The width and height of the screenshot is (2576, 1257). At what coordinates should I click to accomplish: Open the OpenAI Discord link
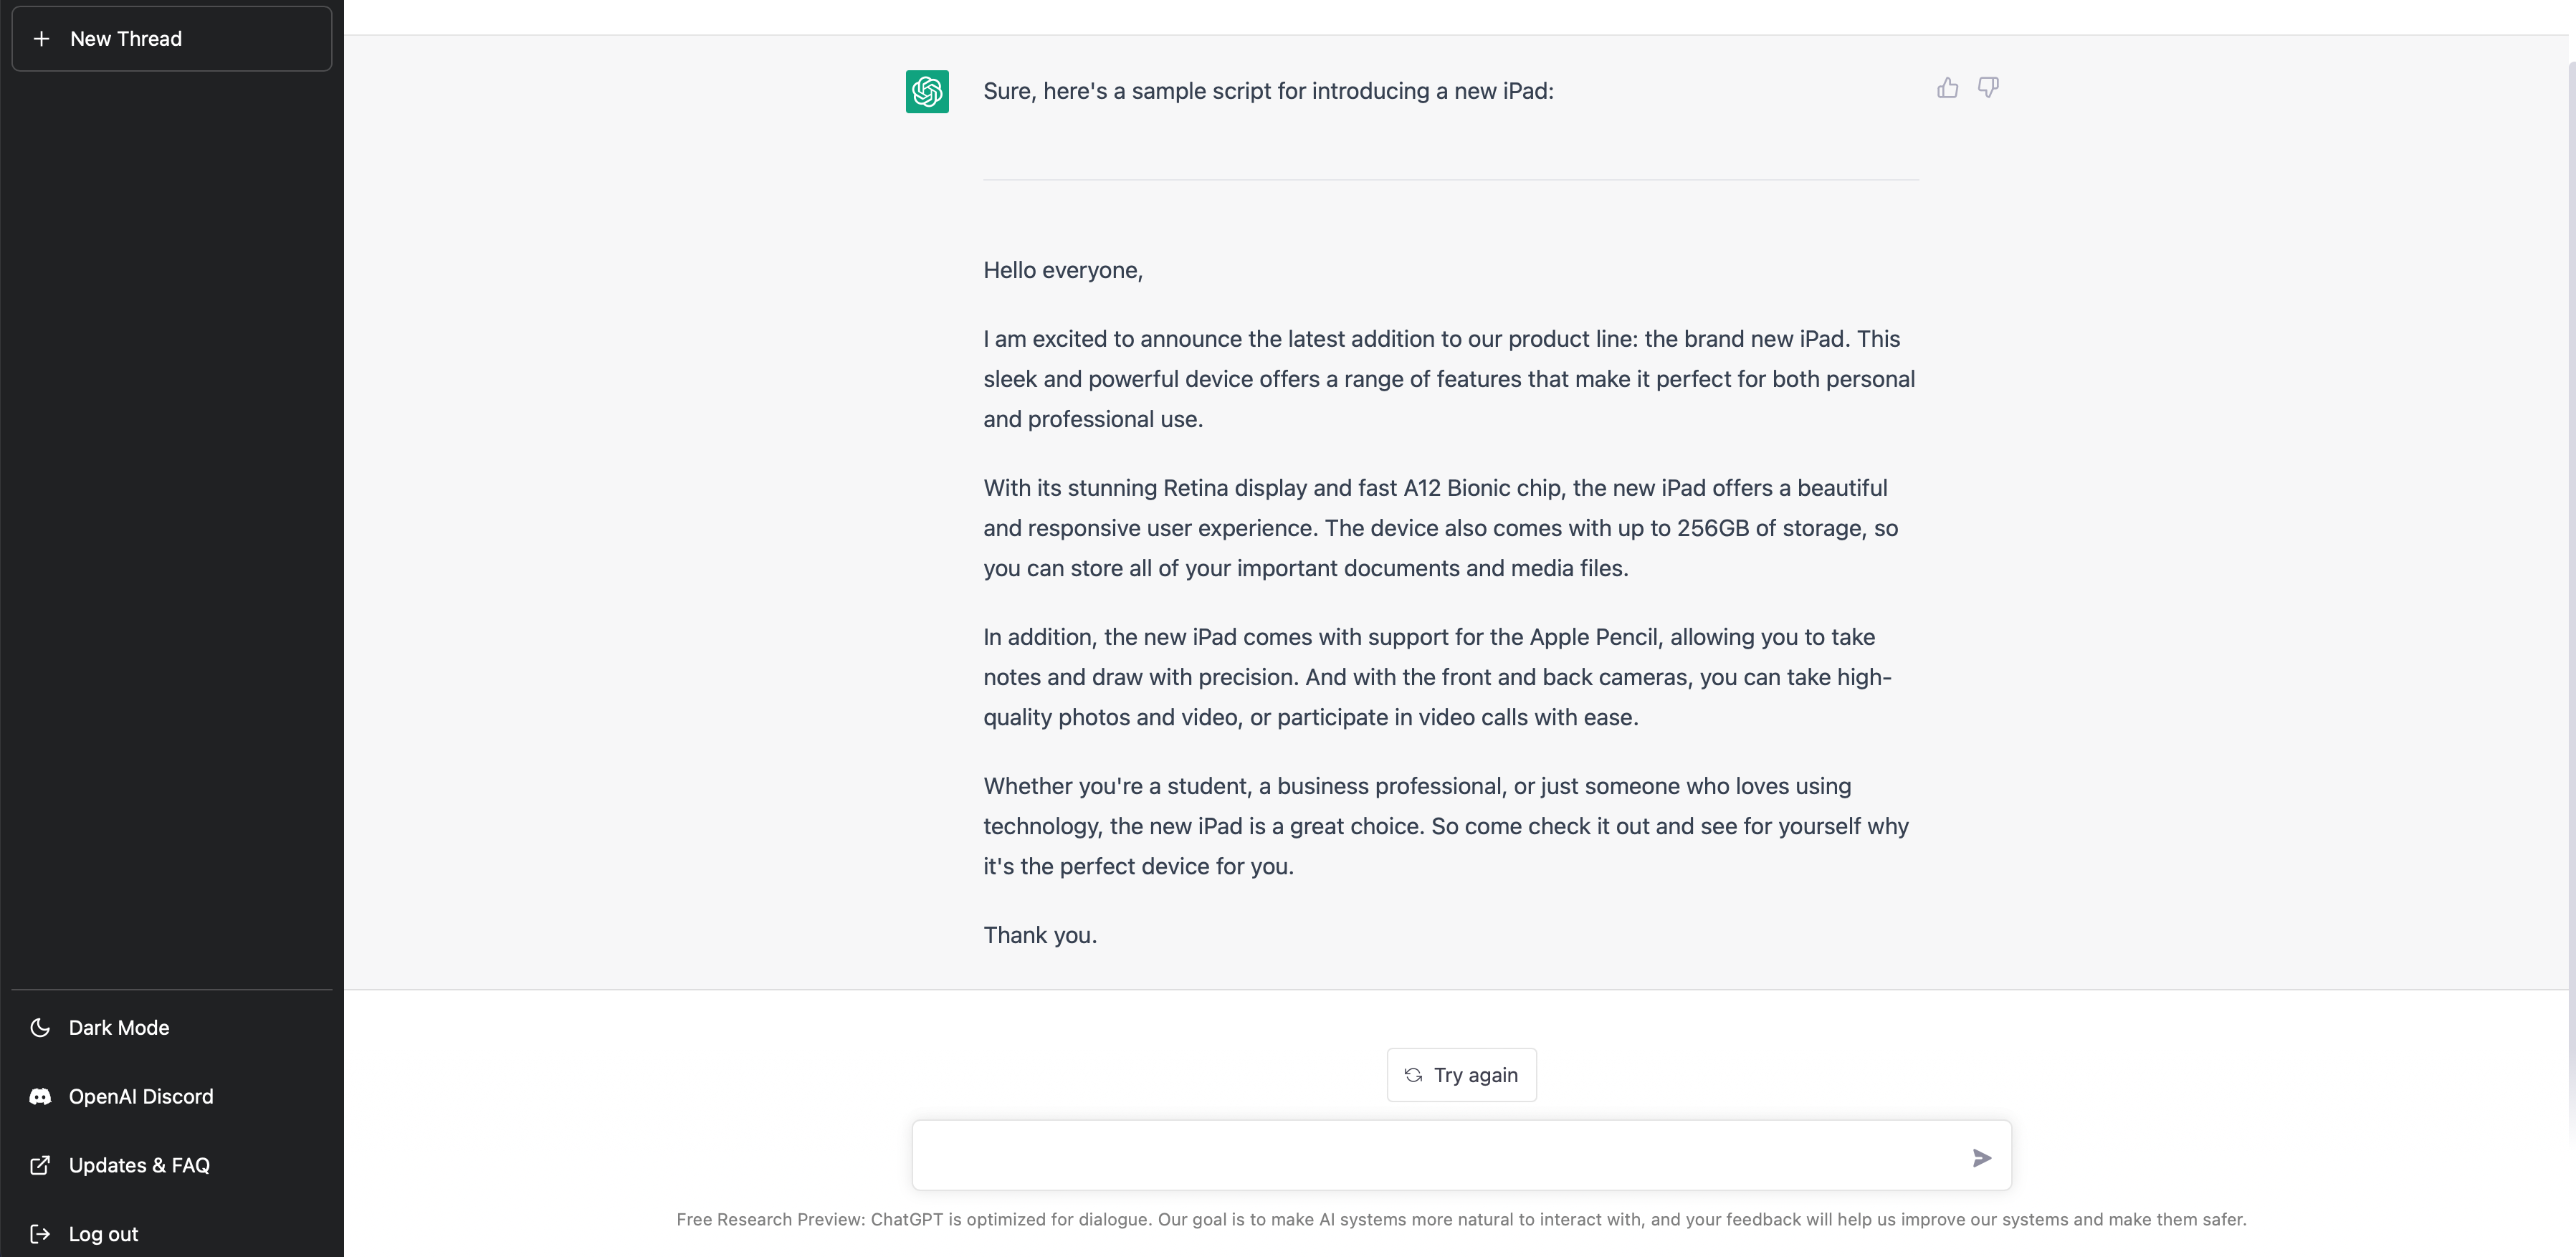coord(141,1096)
